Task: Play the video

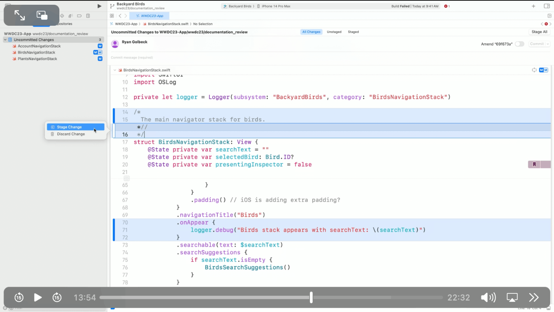Action: (x=38, y=297)
